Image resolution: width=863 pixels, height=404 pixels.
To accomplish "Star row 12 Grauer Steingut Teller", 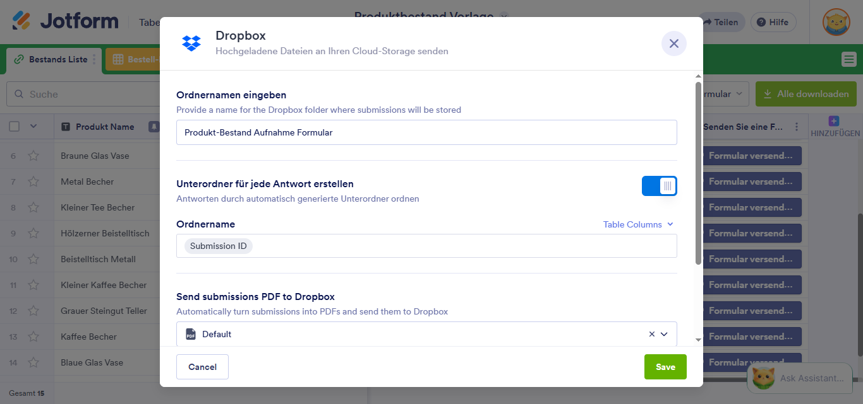I will tap(33, 311).
